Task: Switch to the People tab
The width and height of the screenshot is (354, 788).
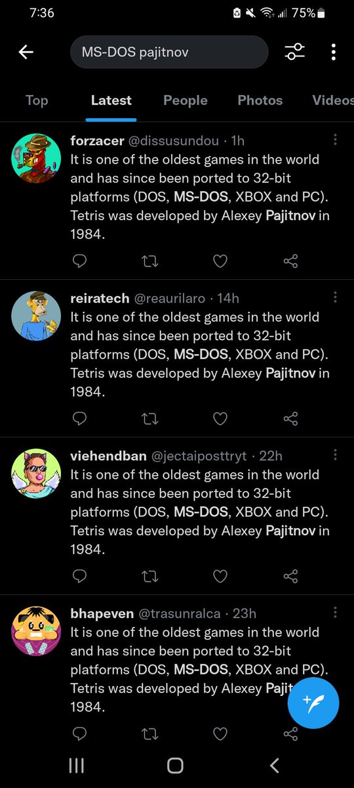Action: (186, 100)
